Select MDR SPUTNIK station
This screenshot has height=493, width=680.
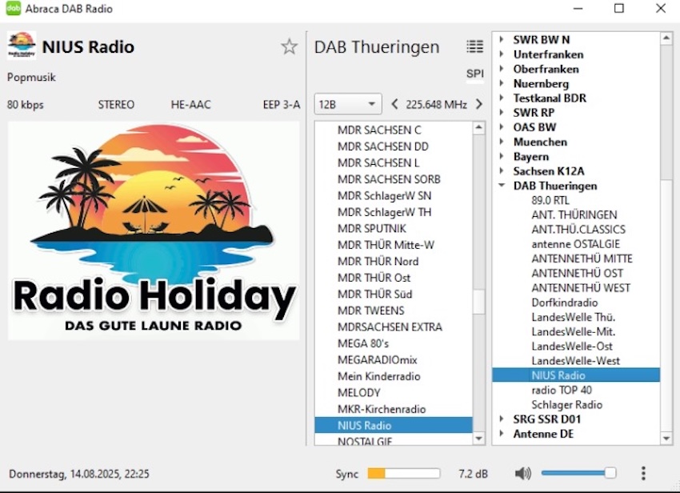click(x=394, y=229)
